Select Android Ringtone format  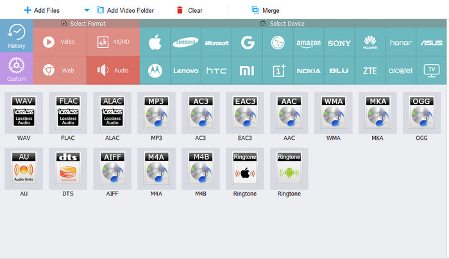click(289, 169)
